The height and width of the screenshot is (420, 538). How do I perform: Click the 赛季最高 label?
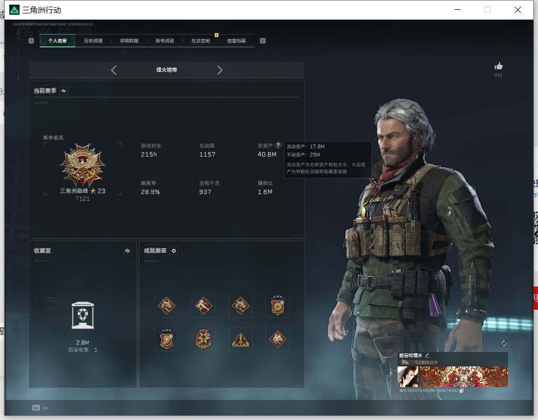(53, 138)
